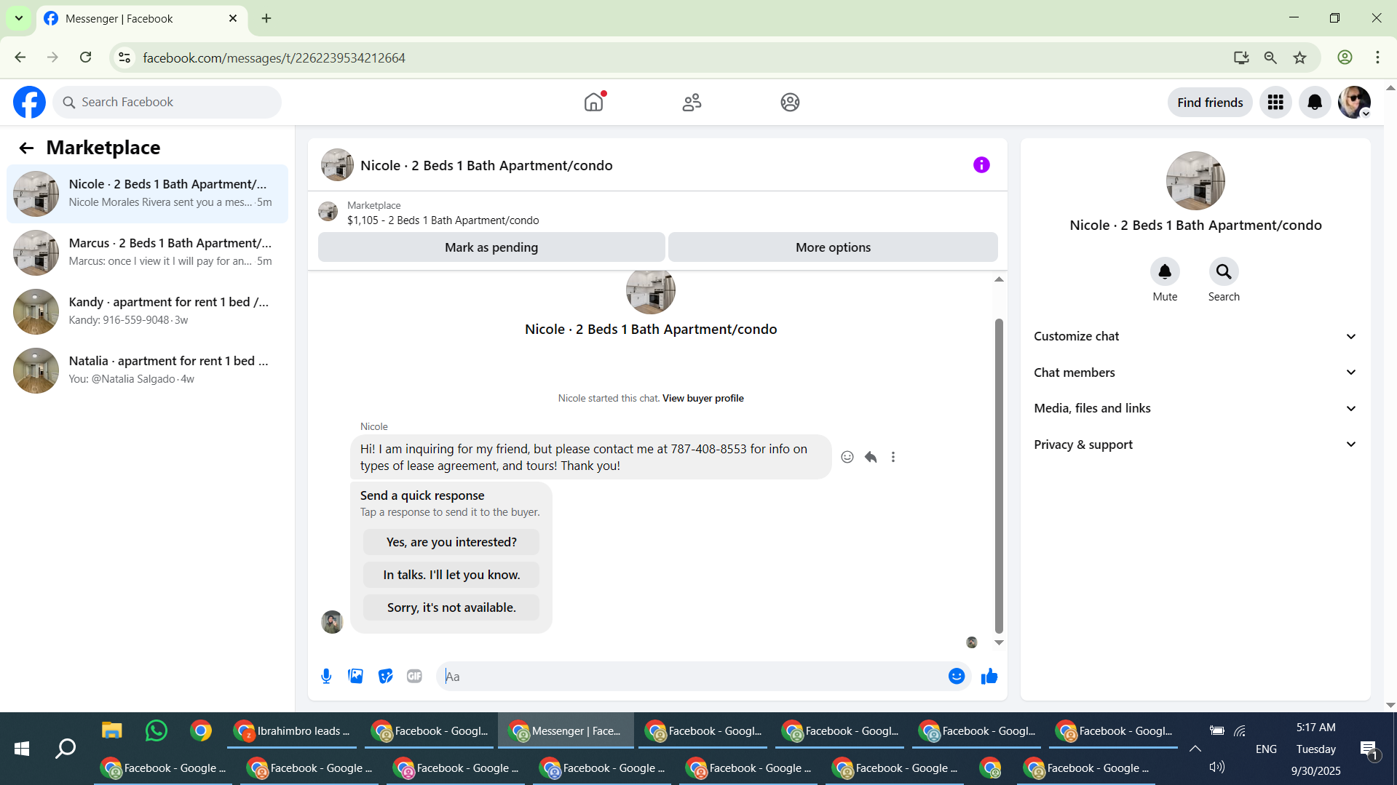Open Facebook home feed icon
Image resolution: width=1397 pixels, height=785 pixels.
(594, 102)
